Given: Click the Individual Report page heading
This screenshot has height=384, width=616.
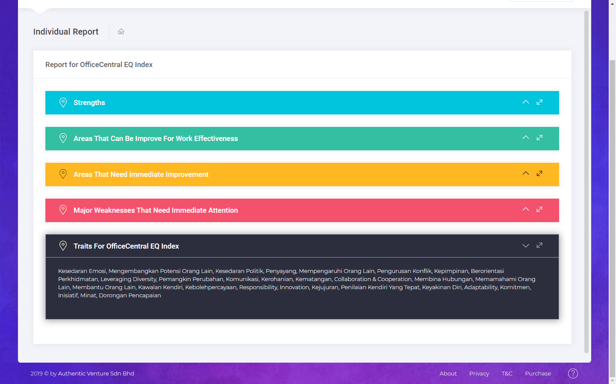Looking at the screenshot, I should tap(66, 32).
